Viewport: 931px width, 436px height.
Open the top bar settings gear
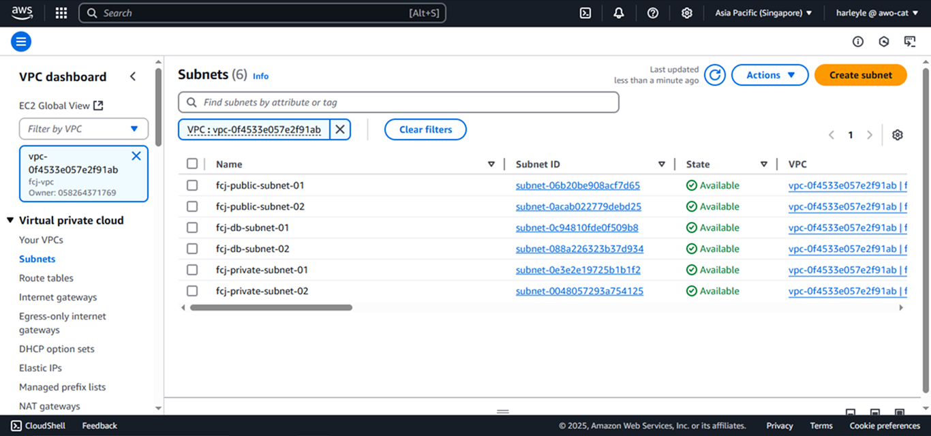pyautogui.click(x=687, y=13)
